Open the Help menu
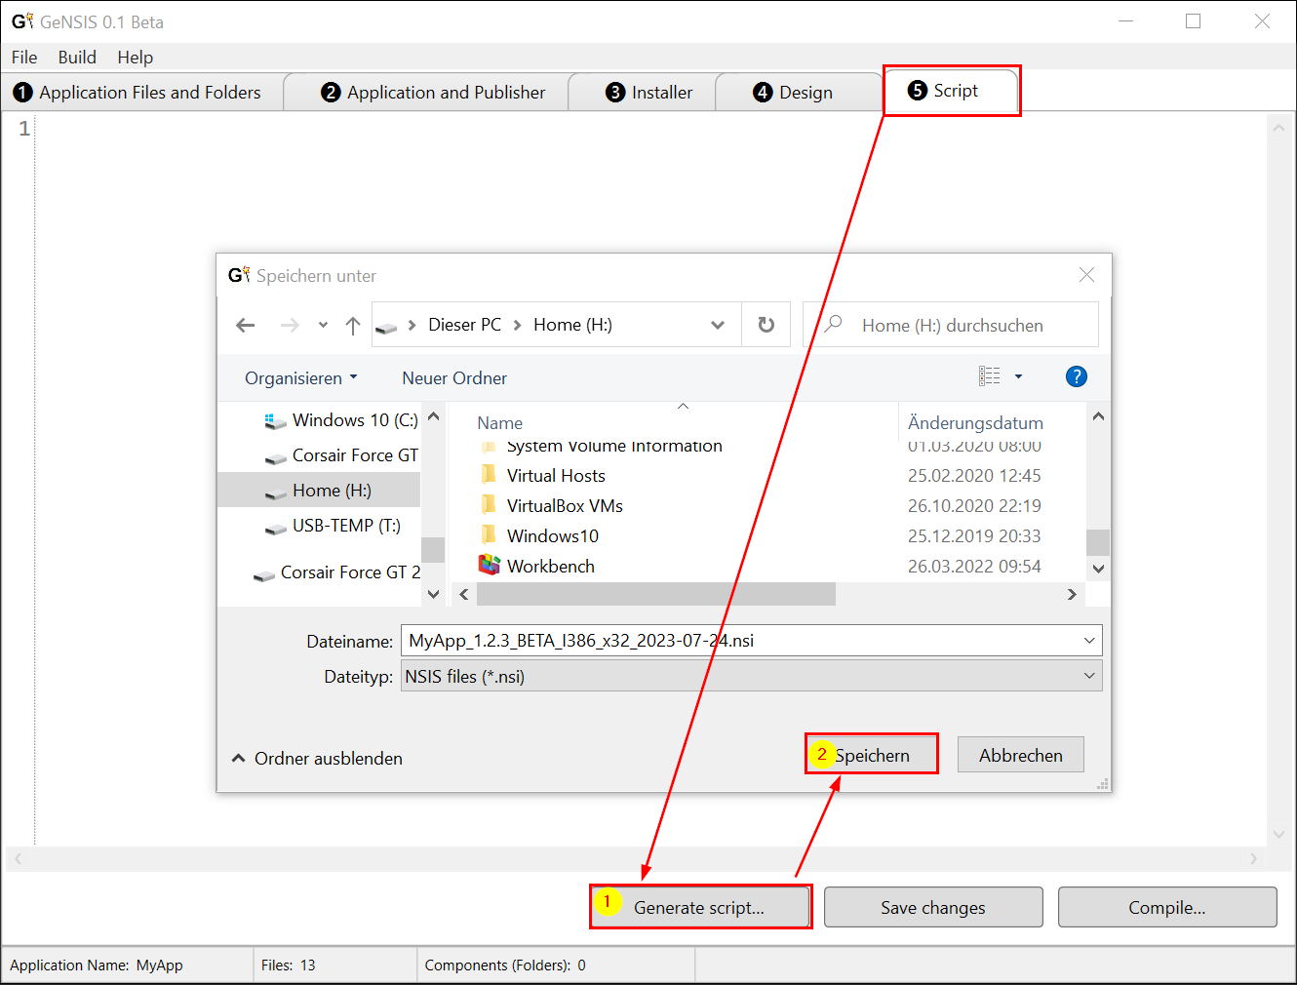The height and width of the screenshot is (985, 1297). point(136,57)
